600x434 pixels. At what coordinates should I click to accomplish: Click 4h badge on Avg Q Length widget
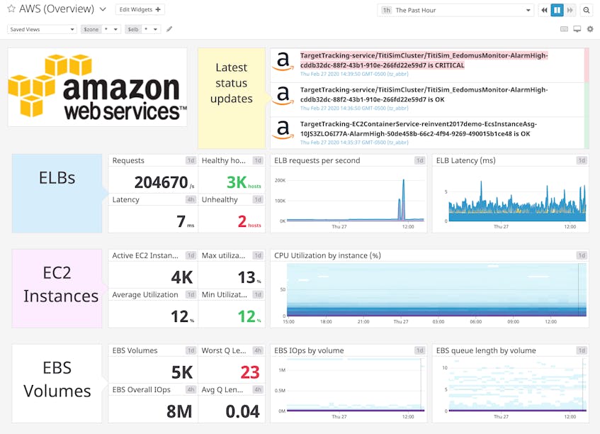coord(258,389)
